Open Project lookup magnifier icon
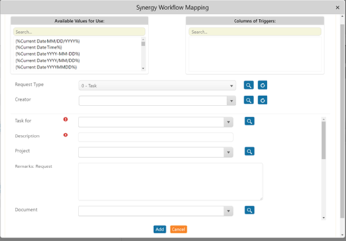The height and width of the screenshot is (241, 346). (249, 151)
